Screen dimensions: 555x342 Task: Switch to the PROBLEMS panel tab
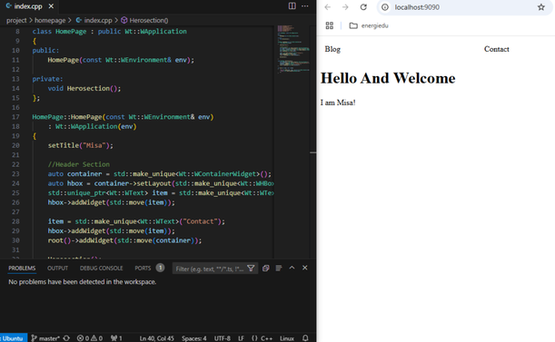[x=22, y=269]
